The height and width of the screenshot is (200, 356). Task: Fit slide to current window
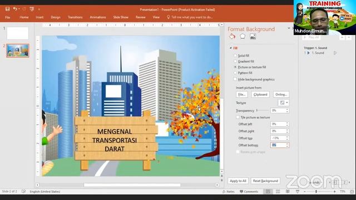pyautogui.click(x=352, y=192)
